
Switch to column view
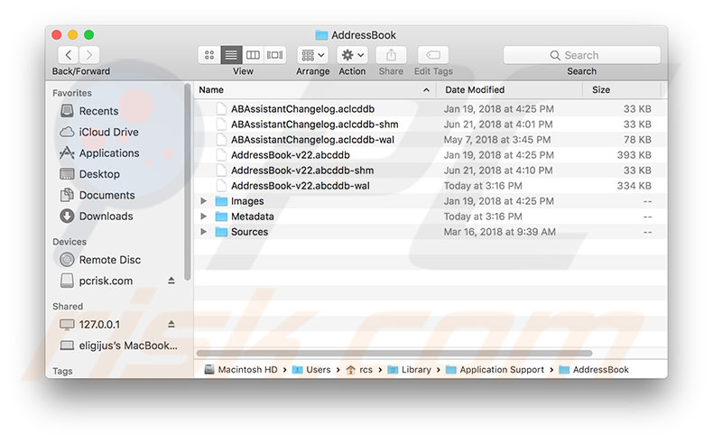click(253, 55)
